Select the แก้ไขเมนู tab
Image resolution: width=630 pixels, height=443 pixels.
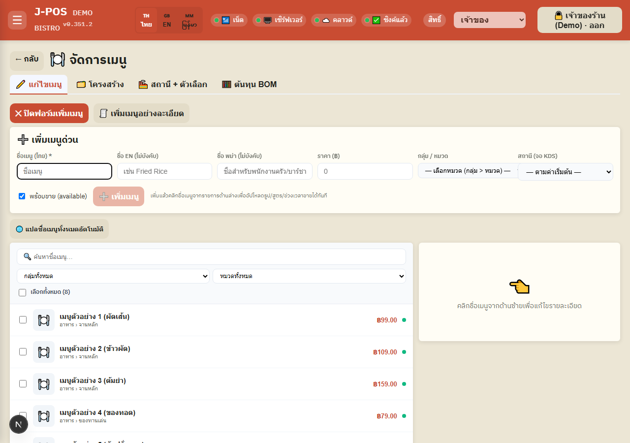point(38,84)
